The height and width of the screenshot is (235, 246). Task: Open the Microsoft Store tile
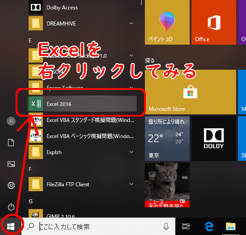[x=191, y=92]
